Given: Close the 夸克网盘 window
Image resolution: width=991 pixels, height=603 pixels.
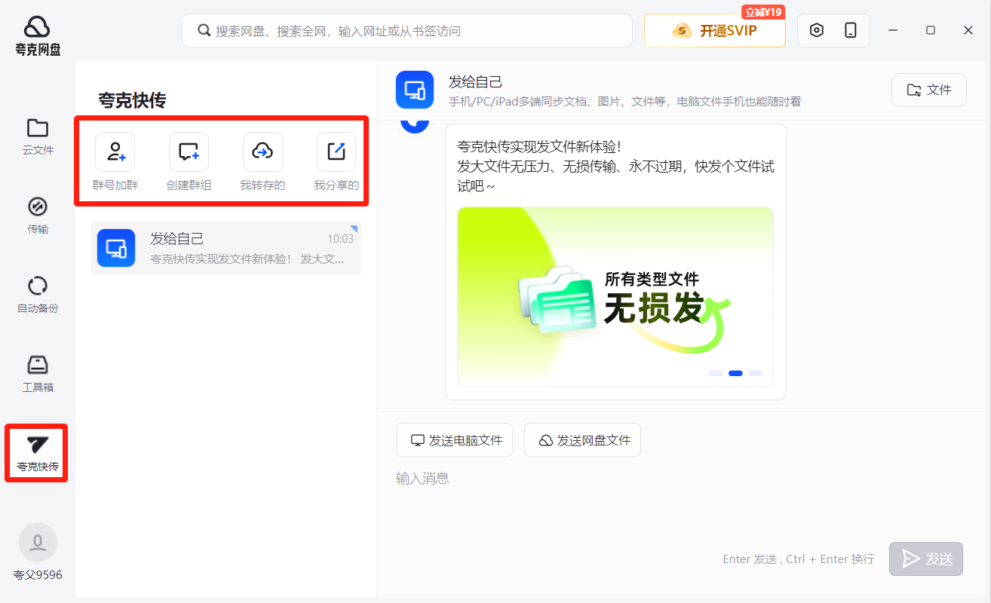Looking at the screenshot, I should [x=968, y=30].
